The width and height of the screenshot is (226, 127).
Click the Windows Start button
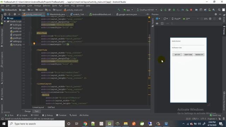pyautogui.click(x=4, y=124)
